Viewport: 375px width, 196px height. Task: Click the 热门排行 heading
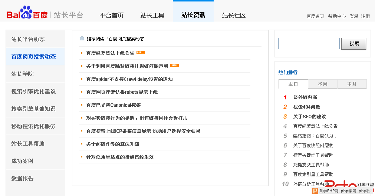click(x=288, y=72)
